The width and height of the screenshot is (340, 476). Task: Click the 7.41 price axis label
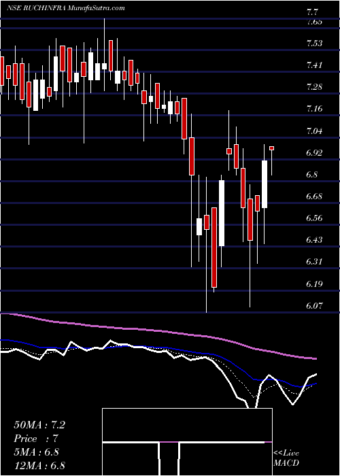314,65
